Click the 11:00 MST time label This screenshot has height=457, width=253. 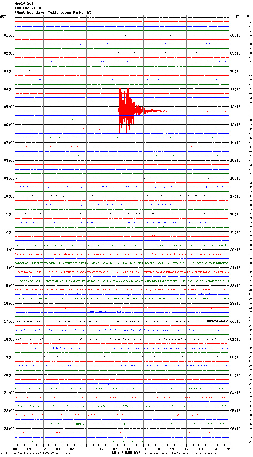pyautogui.click(x=9, y=214)
